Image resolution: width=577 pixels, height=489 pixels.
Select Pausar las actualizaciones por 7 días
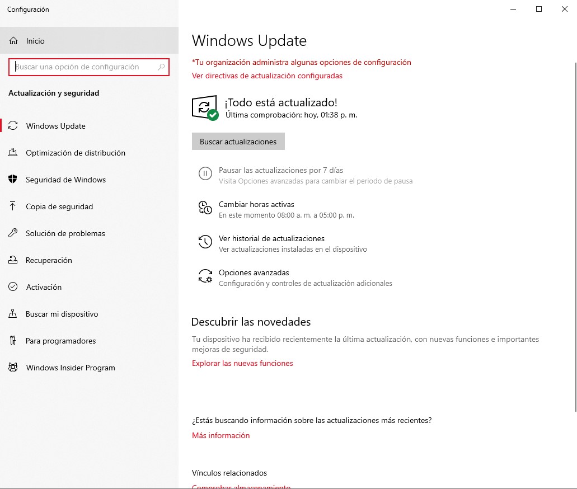pyautogui.click(x=306, y=176)
